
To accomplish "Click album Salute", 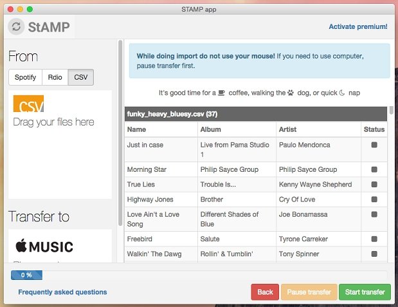I will (210, 239).
